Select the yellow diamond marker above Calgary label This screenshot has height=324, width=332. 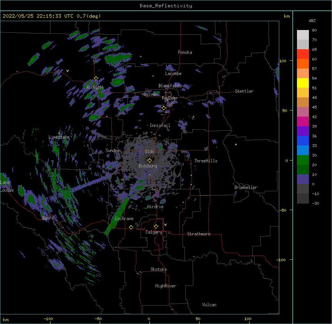click(156, 227)
